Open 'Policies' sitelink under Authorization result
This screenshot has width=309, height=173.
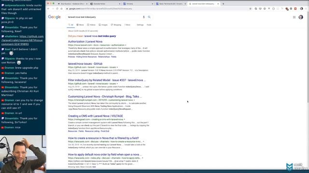tap(71, 57)
